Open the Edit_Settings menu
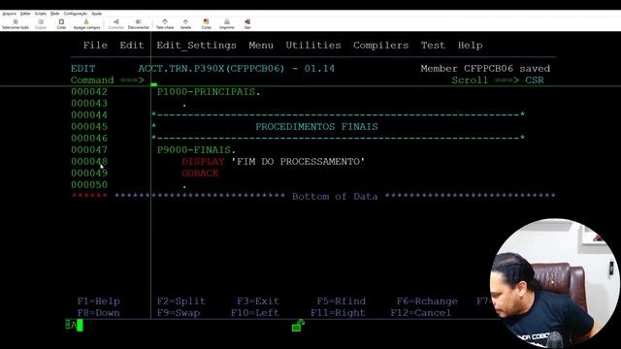The height and width of the screenshot is (349, 621). 196,46
